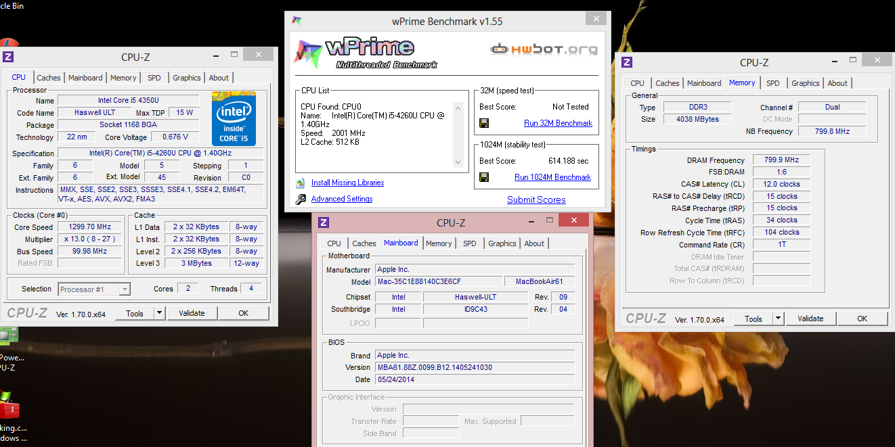This screenshot has width=895, height=447.
Task: Click FSB:DRAM ratio value 1:6
Action: tap(781, 172)
